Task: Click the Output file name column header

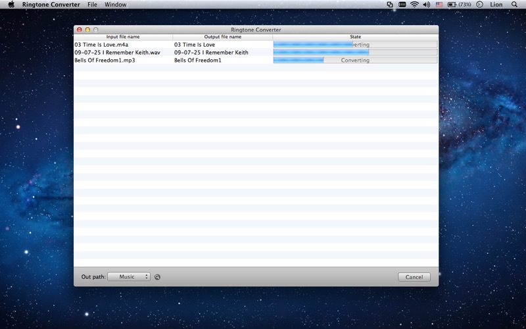Action: point(223,37)
